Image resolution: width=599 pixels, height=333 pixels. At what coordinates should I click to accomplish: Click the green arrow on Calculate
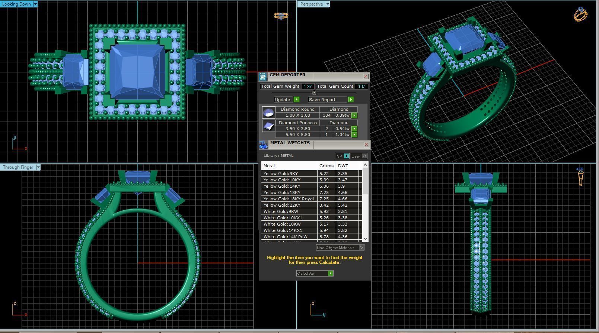(330, 274)
